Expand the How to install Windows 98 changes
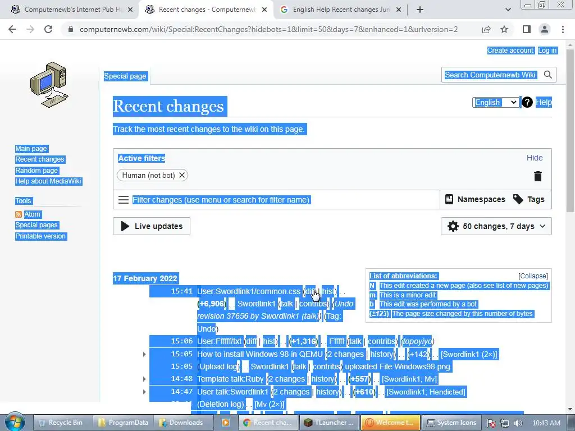The image size is (575, 431). [144, 355]
